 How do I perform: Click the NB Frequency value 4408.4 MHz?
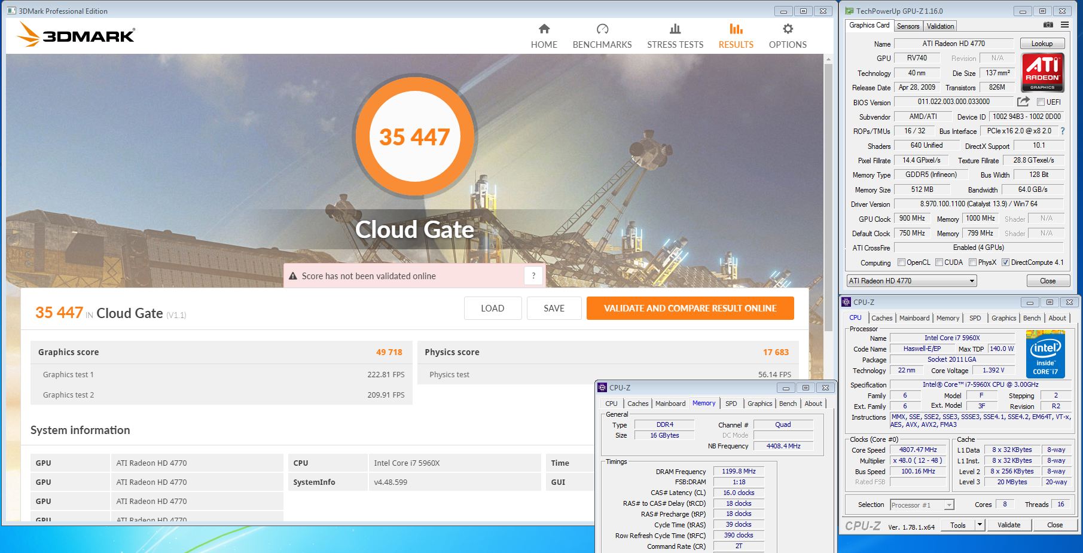(x=783, y=446)
